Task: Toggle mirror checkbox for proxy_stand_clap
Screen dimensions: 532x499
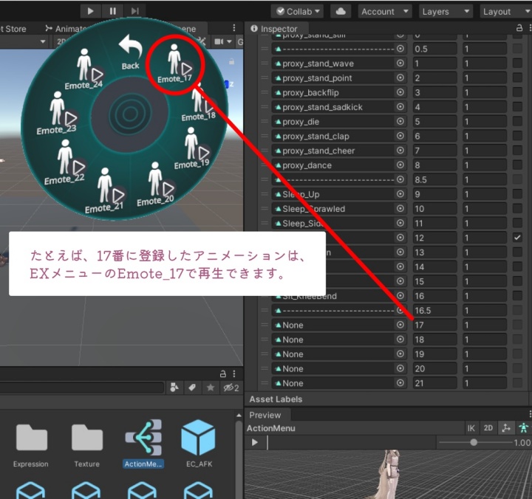Action: pos(517,136)
